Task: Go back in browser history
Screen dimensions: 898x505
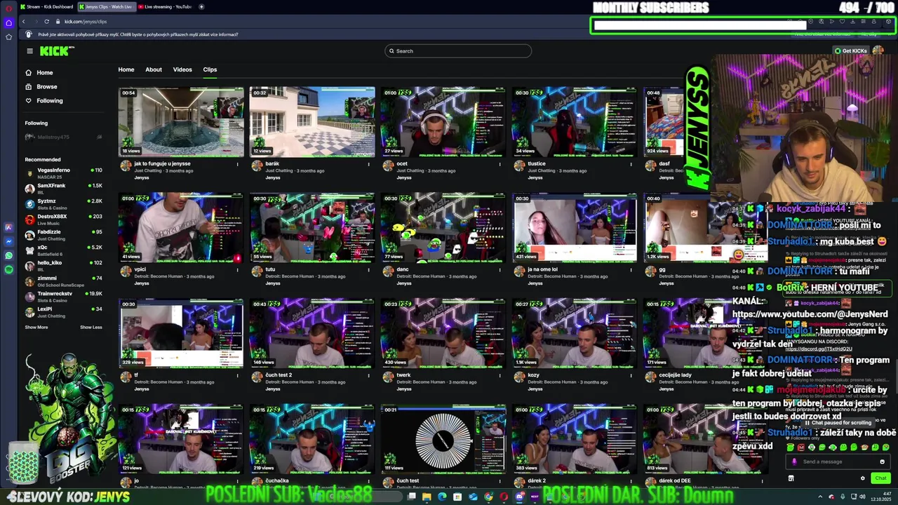Action: (23, 21)
